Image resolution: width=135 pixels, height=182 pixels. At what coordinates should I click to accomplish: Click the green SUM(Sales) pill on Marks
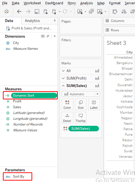(x=84, y=129)
